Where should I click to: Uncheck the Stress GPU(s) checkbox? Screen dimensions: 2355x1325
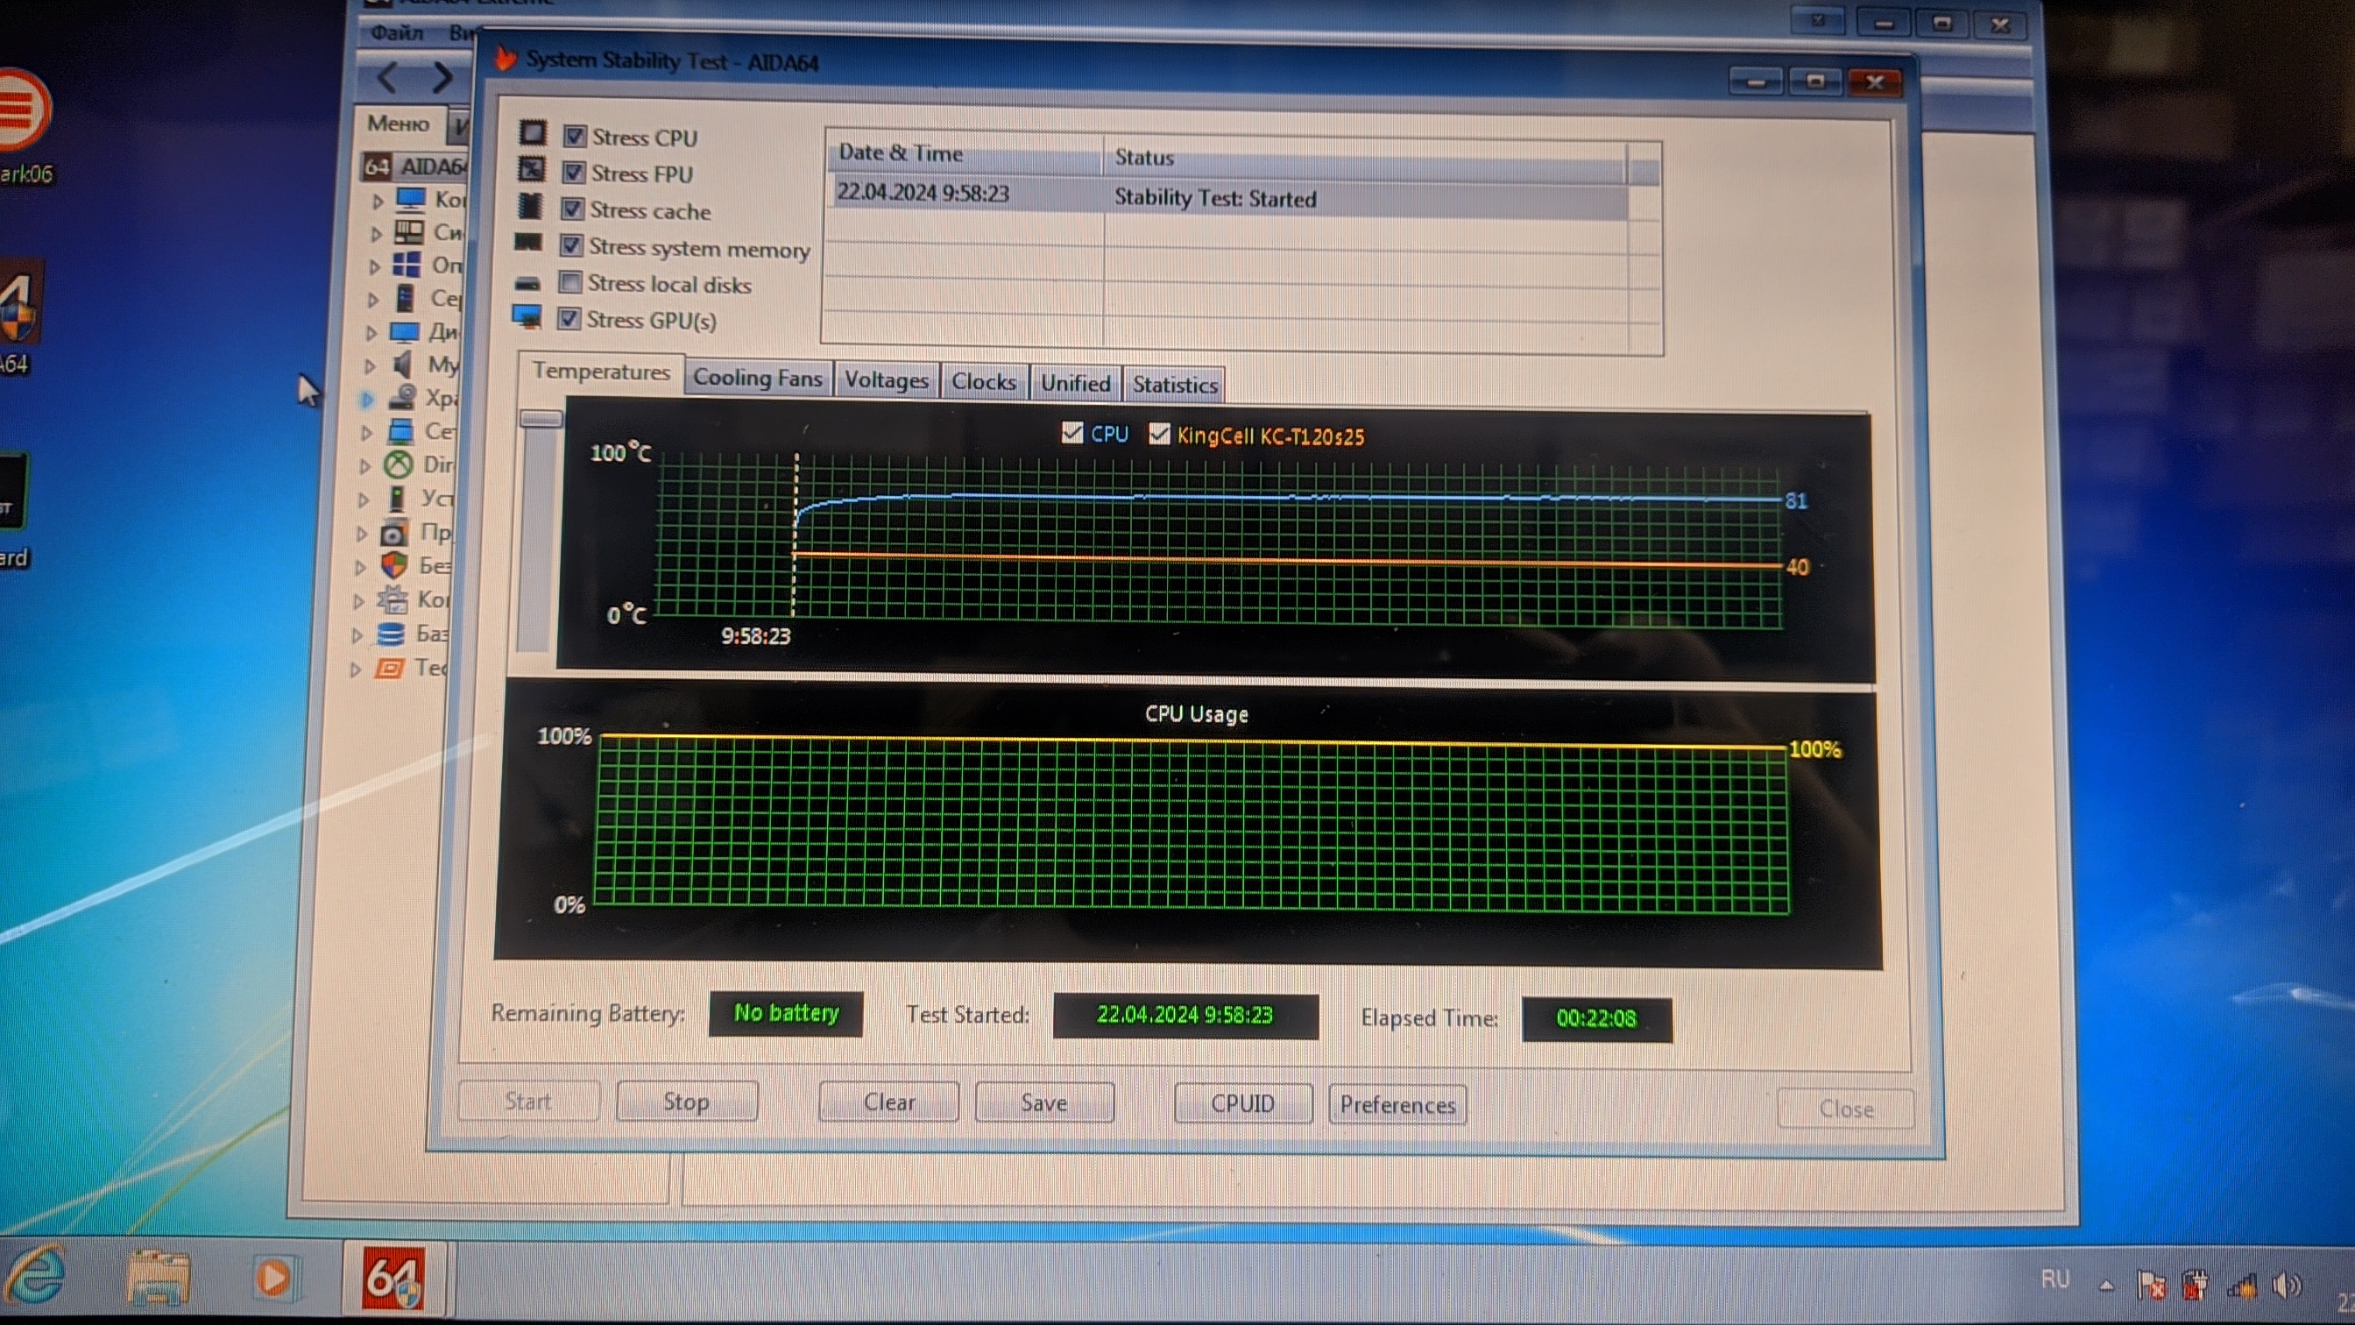569,318
